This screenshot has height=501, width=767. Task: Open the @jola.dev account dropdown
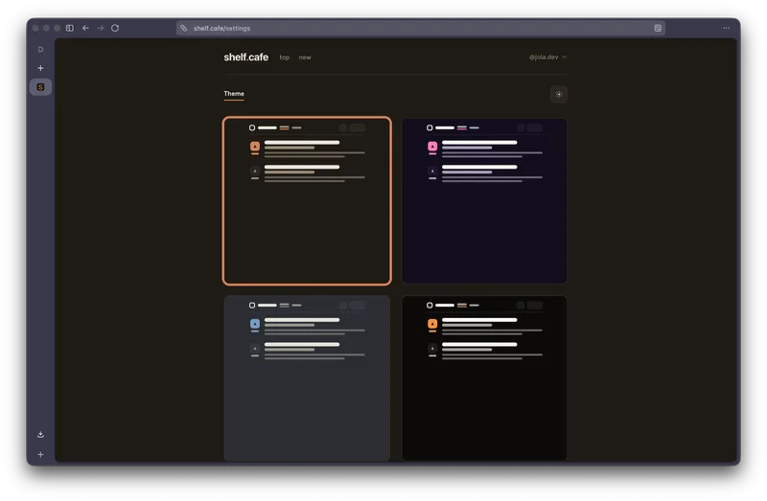point(547,57)
